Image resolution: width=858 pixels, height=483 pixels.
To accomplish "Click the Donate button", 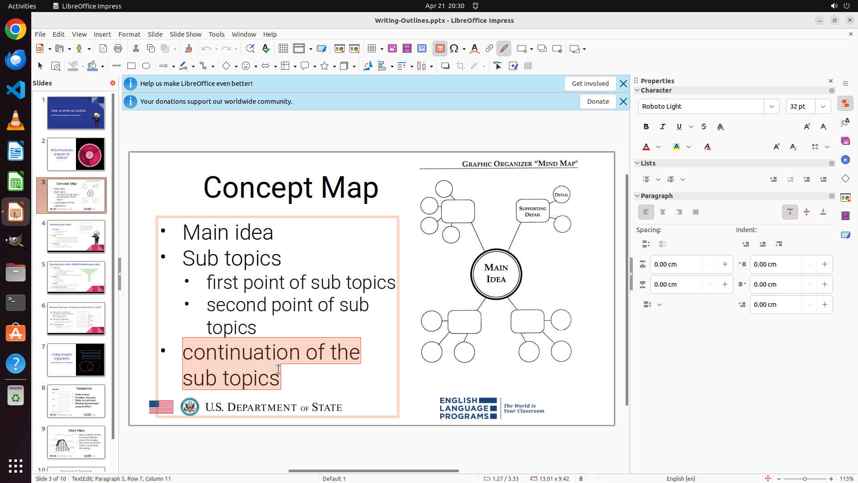I will click(x=597, y=102).
